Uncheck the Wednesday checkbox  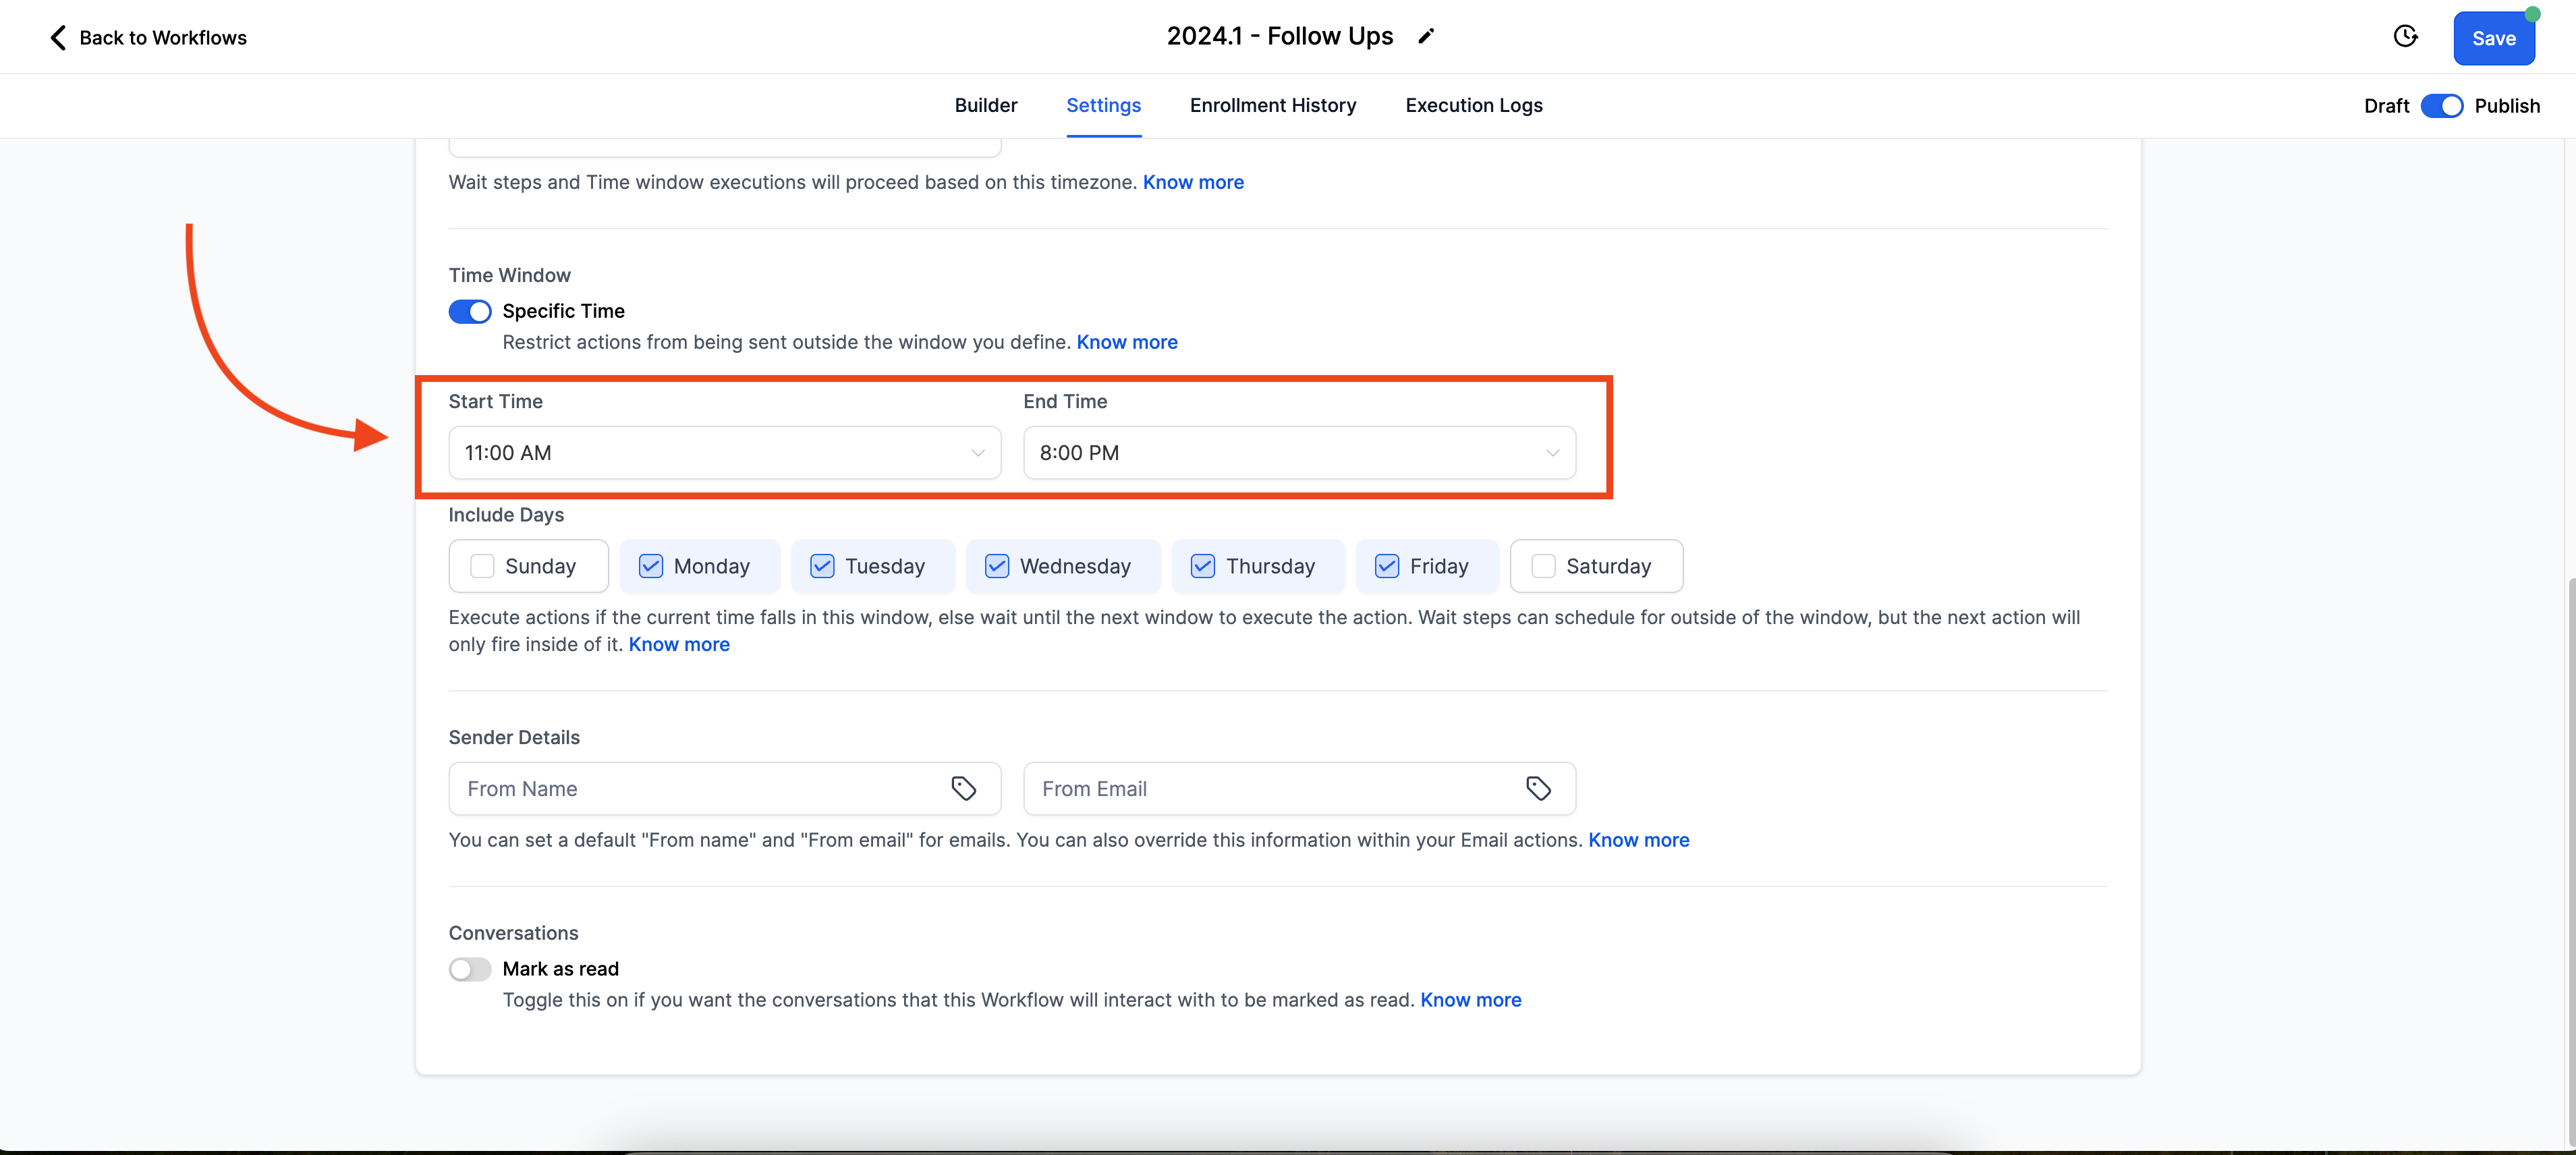[997, 566]
